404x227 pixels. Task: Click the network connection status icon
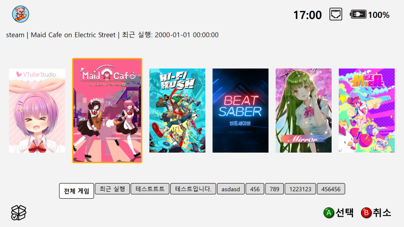335,14
